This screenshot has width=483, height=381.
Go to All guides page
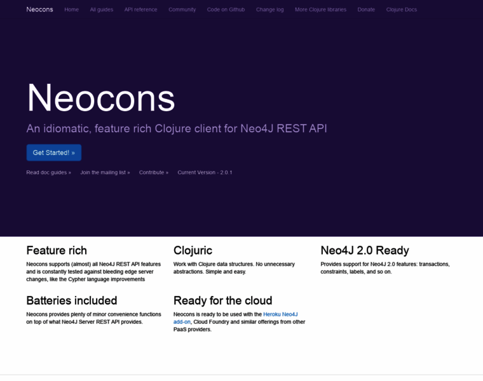coord(101,10)
